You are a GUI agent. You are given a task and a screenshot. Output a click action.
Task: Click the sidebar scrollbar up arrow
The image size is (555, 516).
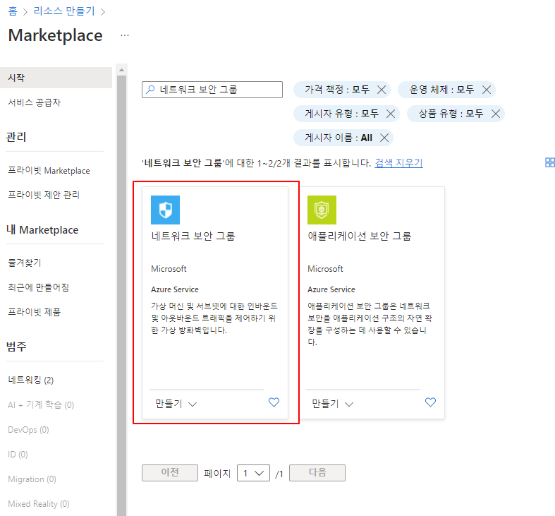[x=121, y=70]
